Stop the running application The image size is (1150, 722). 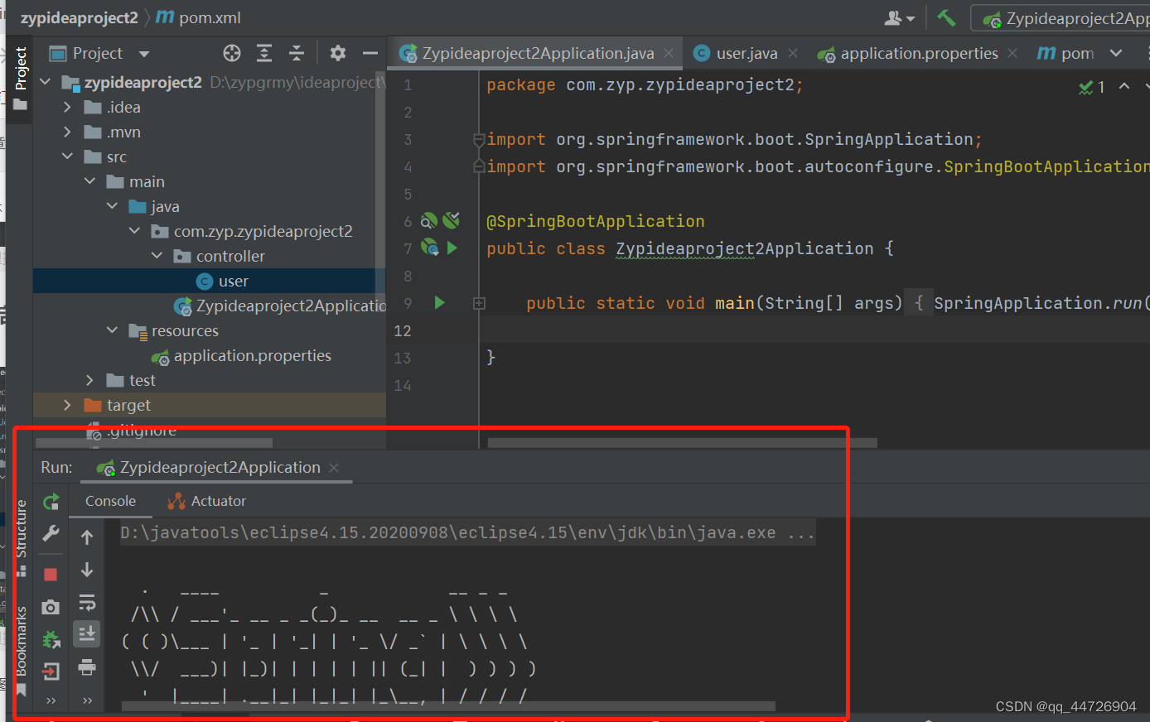51,574
